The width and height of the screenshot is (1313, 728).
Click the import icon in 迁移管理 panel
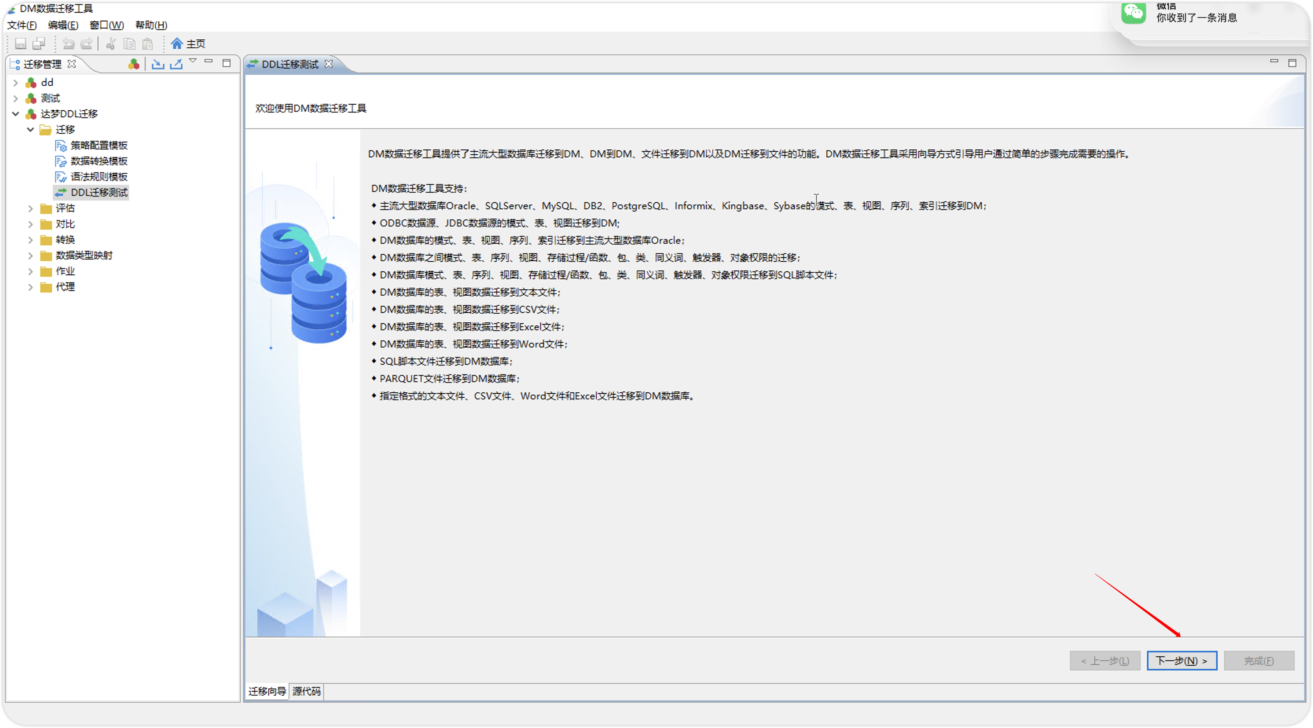158,64
